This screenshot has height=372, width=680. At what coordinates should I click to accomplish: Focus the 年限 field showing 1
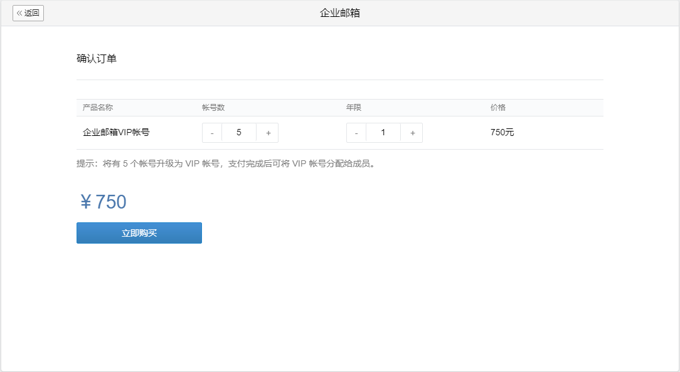pyautogui.click(x=383, y=133)
